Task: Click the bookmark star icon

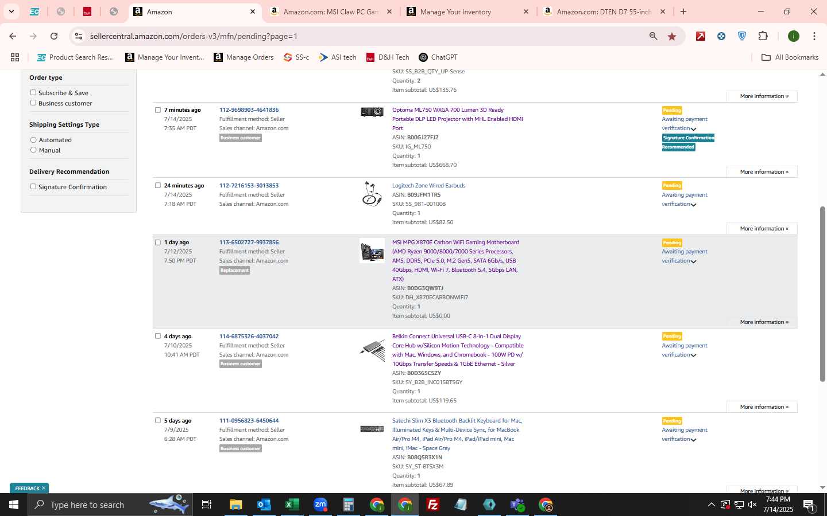Action: click(672, 36)
